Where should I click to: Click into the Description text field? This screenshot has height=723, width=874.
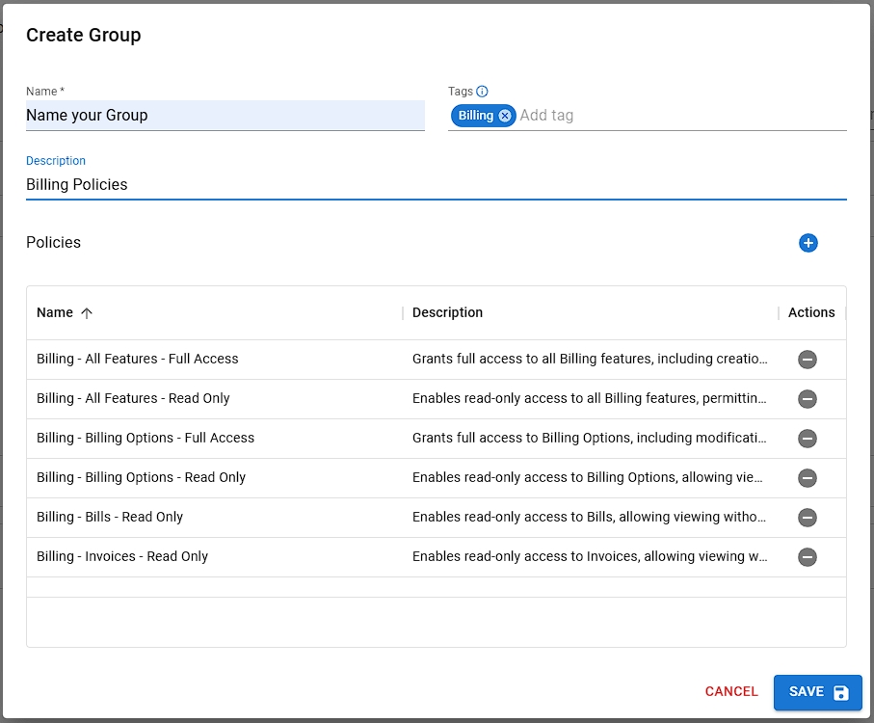436,184
